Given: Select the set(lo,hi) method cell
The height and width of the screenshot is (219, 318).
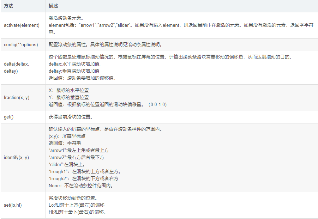Looking at the screenshot, I should tap(23, 205).
